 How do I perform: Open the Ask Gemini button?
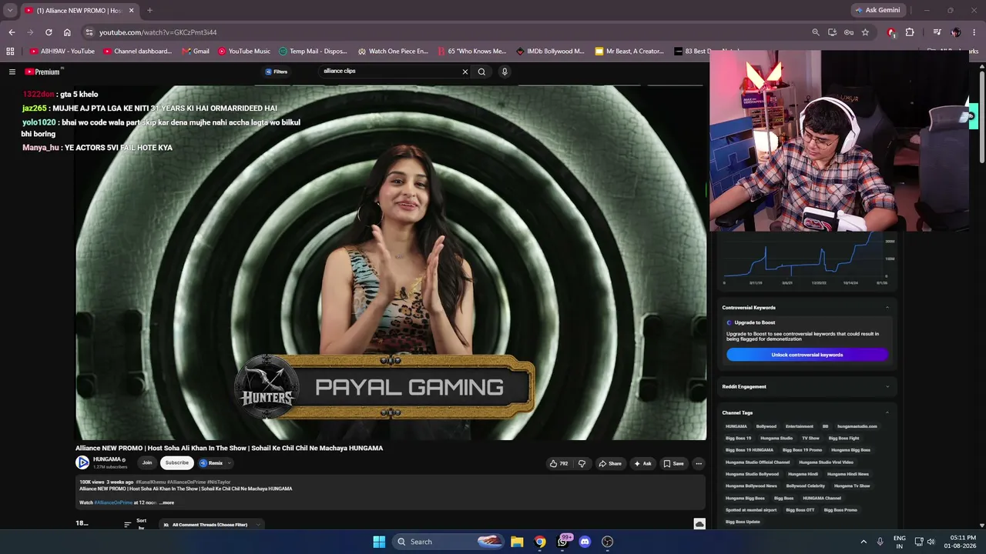pos(877,10)
